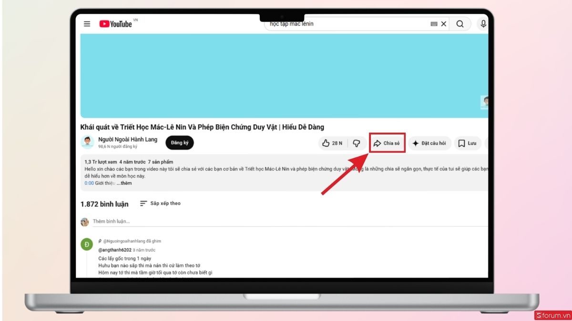This screenshot has width=572, height=321.
Task: Start voice search with microphone icon
Action: click(483, 24)
